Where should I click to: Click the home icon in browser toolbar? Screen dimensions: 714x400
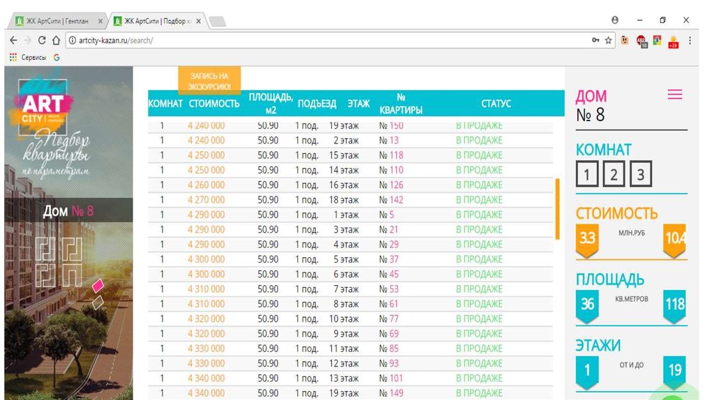point(56,40)
